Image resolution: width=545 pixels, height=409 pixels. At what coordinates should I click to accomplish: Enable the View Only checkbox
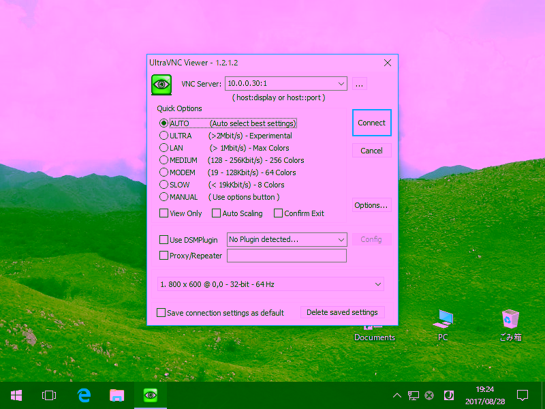click(x=163, y=213)
